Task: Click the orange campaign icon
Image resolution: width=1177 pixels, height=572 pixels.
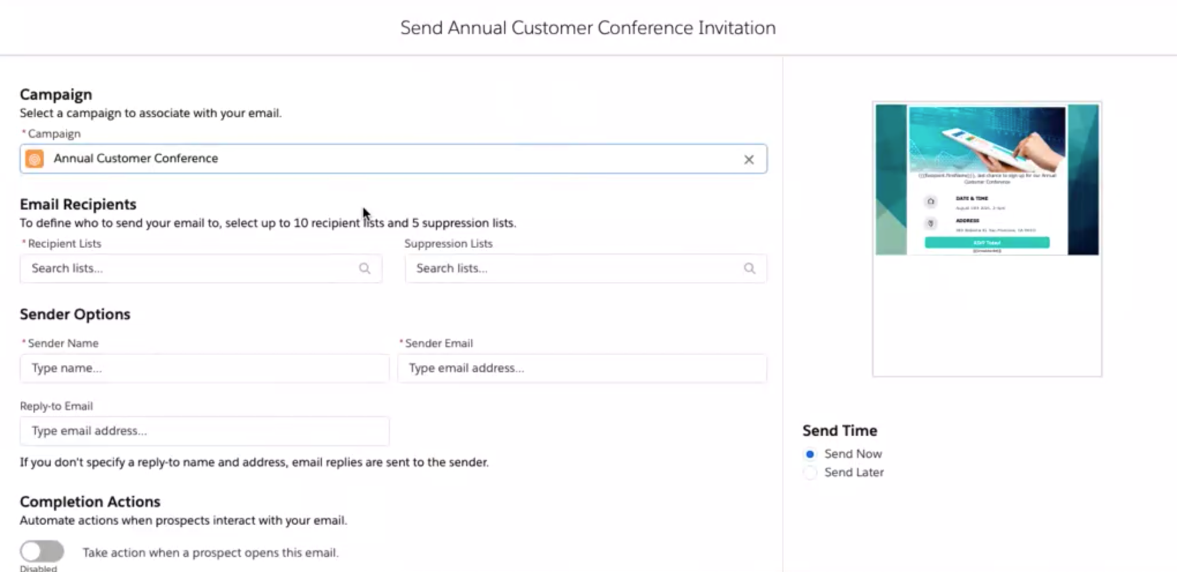Action: tap(35, 159)
